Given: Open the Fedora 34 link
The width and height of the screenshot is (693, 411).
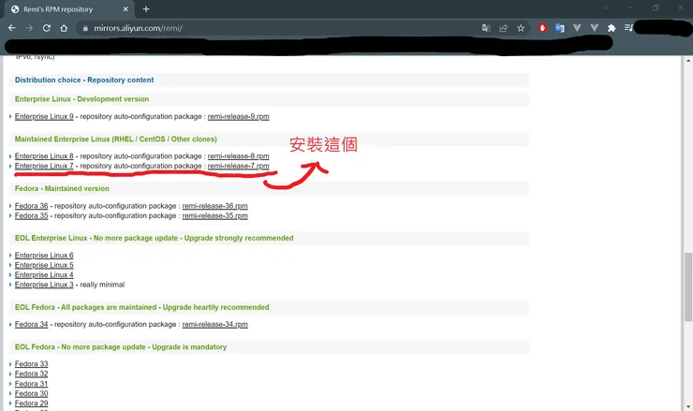Looking at the screenshot, I should [32, 324].
